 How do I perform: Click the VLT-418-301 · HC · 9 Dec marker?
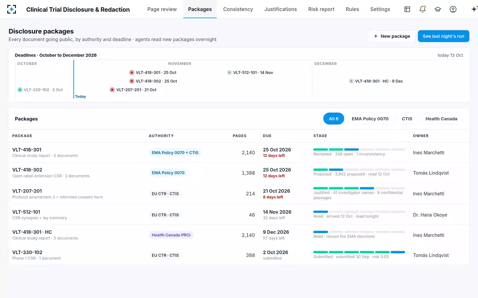[x=376, y=81]
